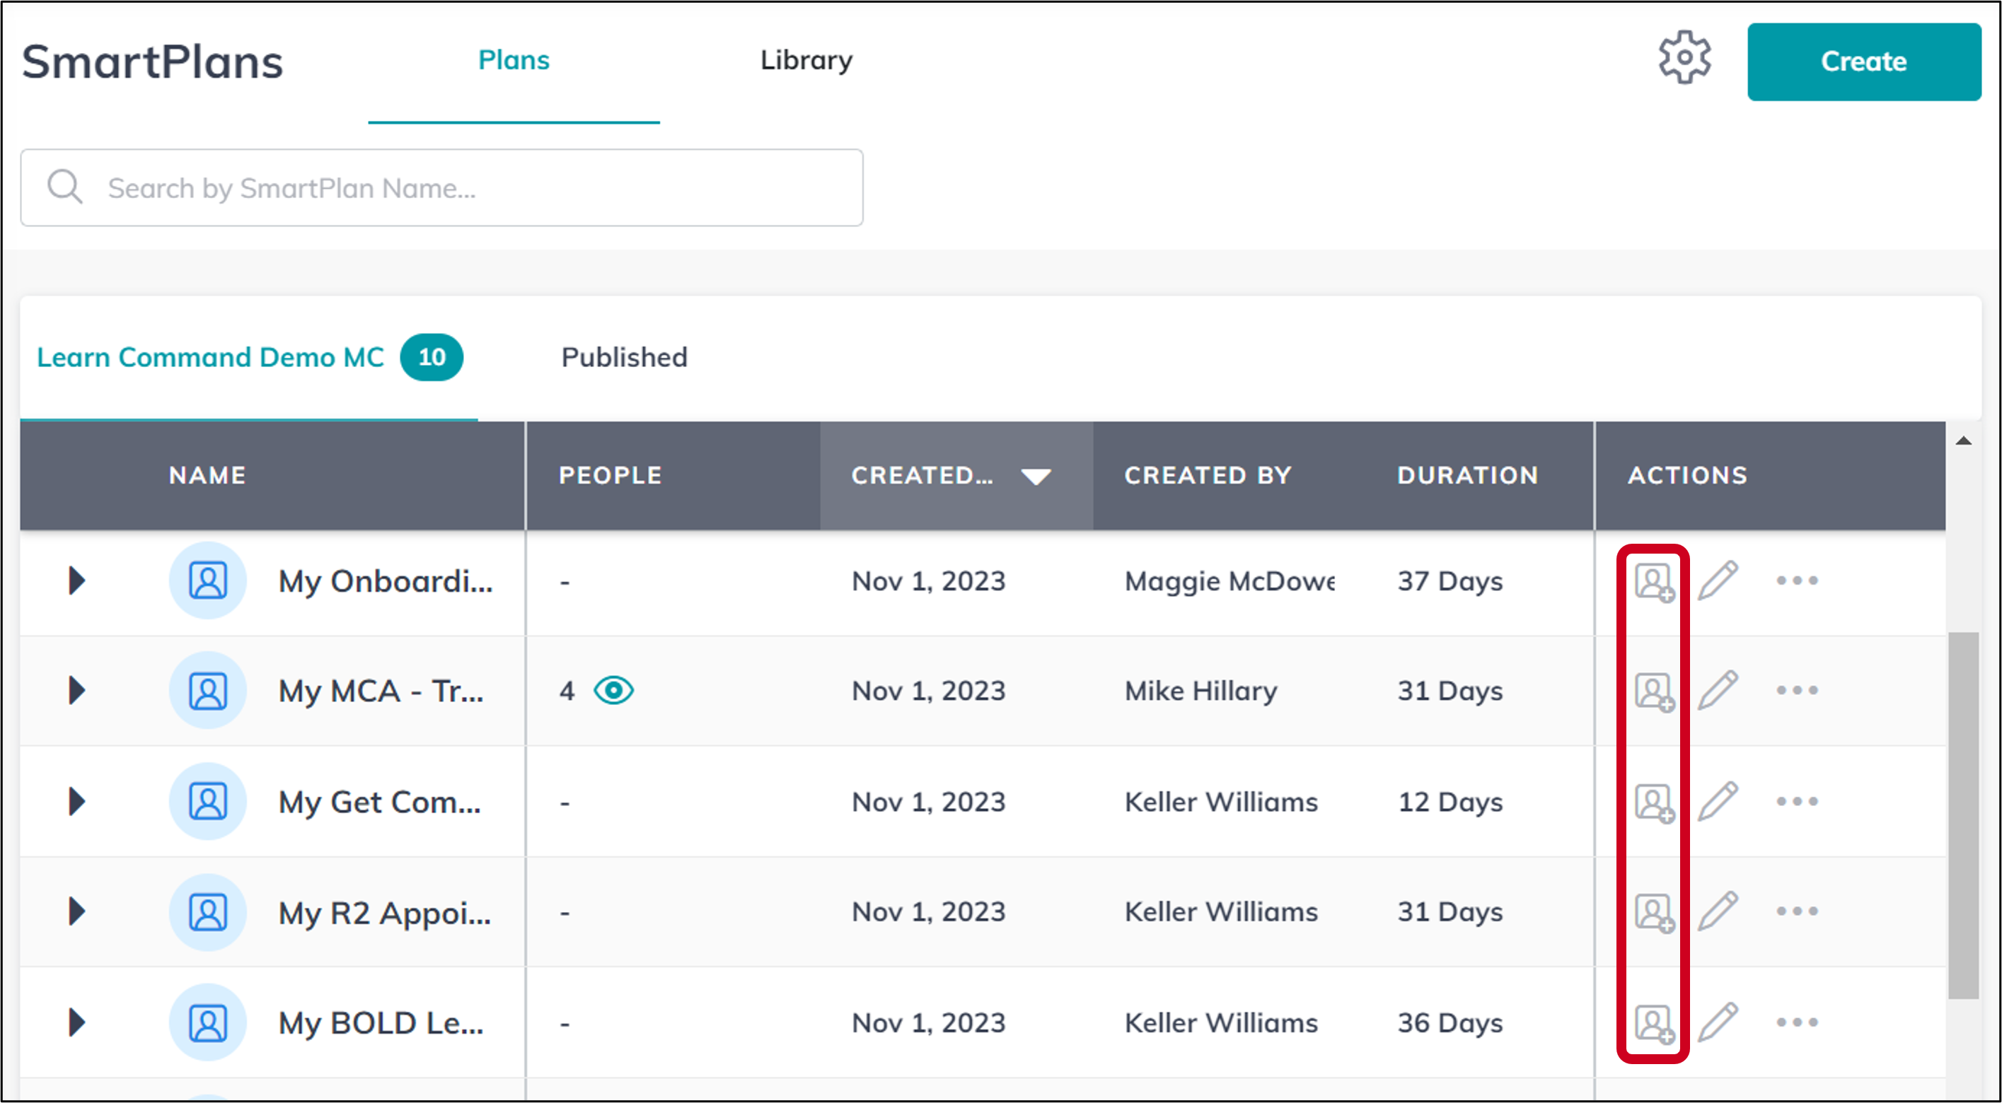Click the scrollbar up arrow

pyautogui.click(x=1963, y=441)
